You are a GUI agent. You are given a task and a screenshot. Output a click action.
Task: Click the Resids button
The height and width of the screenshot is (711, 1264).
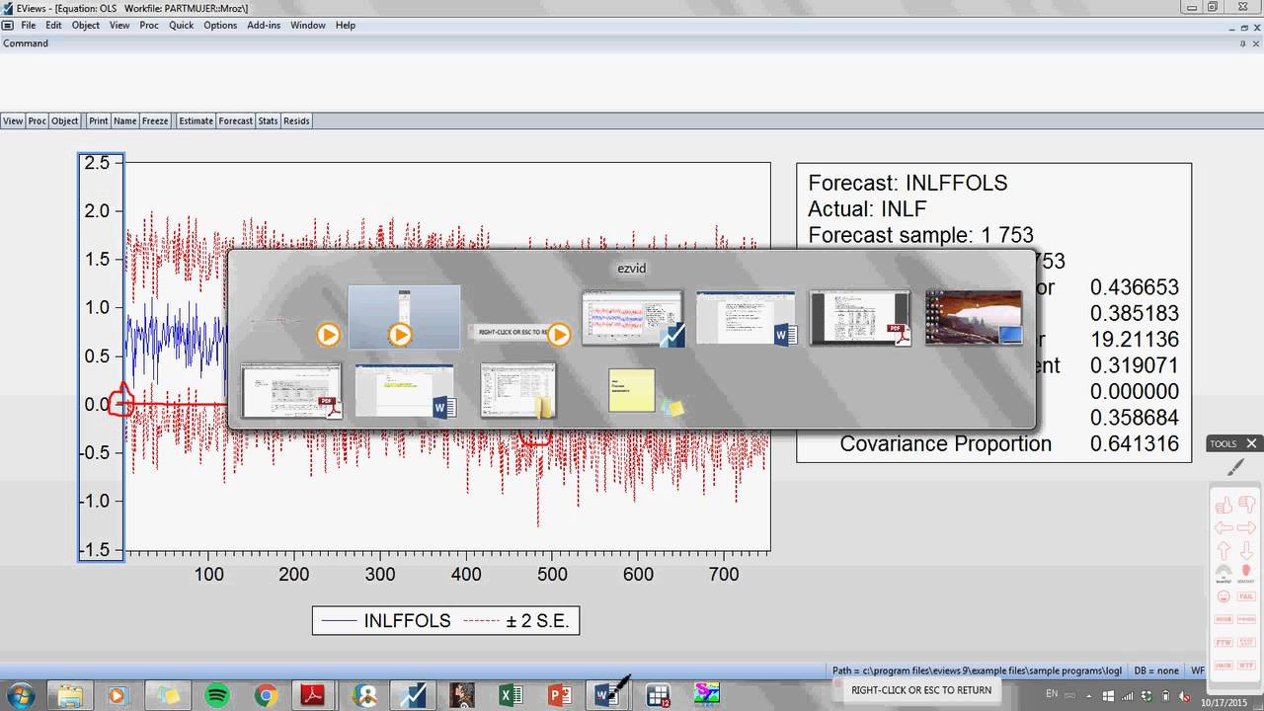pos(296,121)
